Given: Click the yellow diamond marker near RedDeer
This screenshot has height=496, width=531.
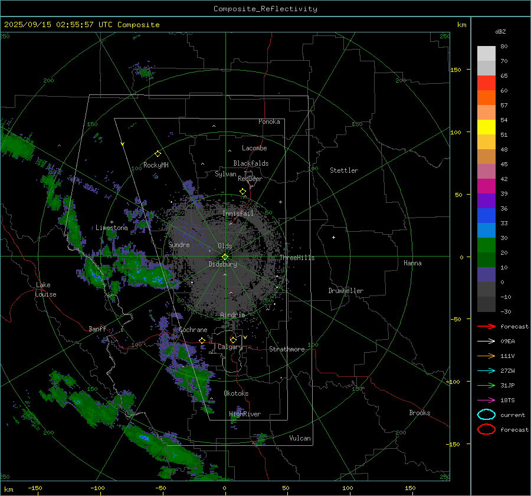Looking at the screenshot, I should (x=242, y=192).
